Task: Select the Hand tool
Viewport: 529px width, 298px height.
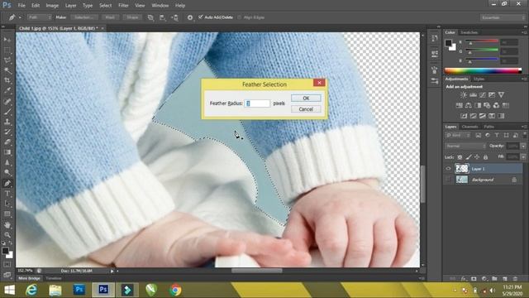Action: [x=7, y=224]
